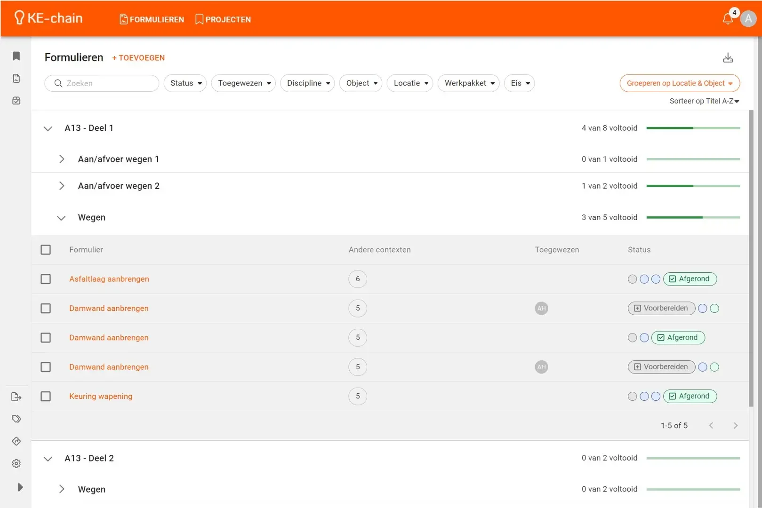
Task: Click the checklist icon in the sidebar
Action: click(16, 101)
